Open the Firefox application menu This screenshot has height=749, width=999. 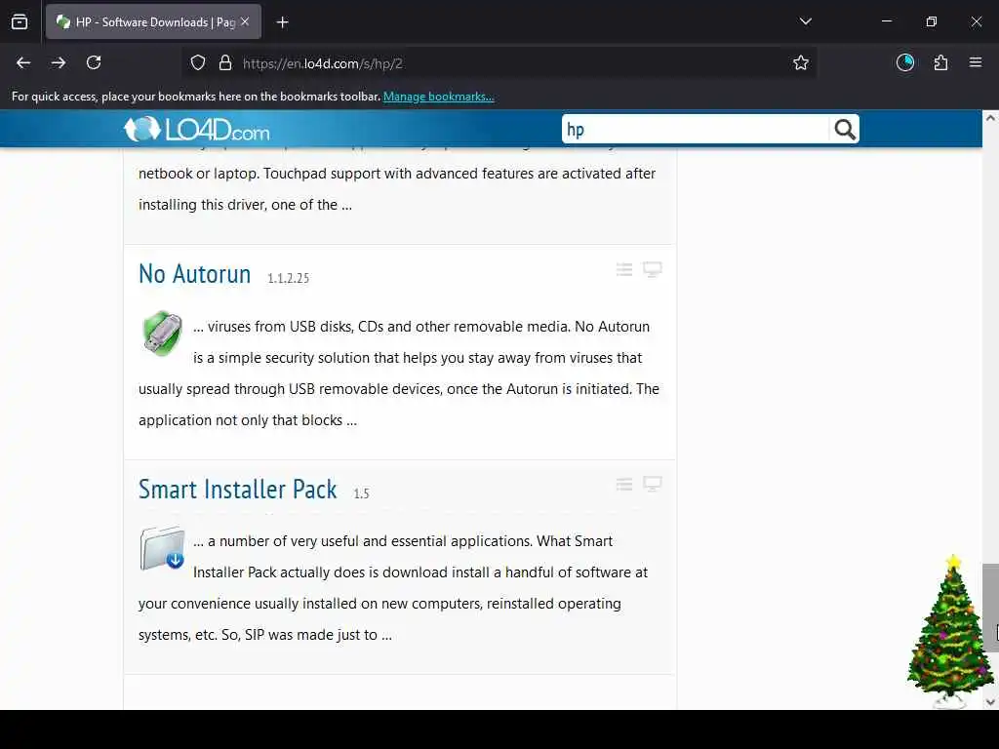coord(976,62)
